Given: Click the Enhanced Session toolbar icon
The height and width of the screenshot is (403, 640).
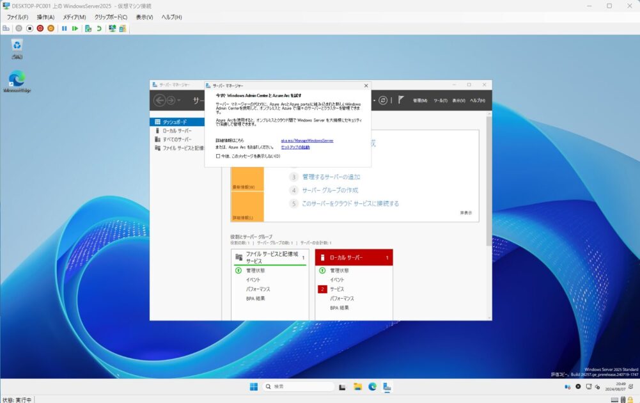Looking at the screenshot, I should 113,28.
